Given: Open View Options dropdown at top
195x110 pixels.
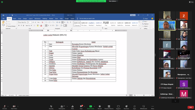Looking at the screenshot, I should (113, 1).
